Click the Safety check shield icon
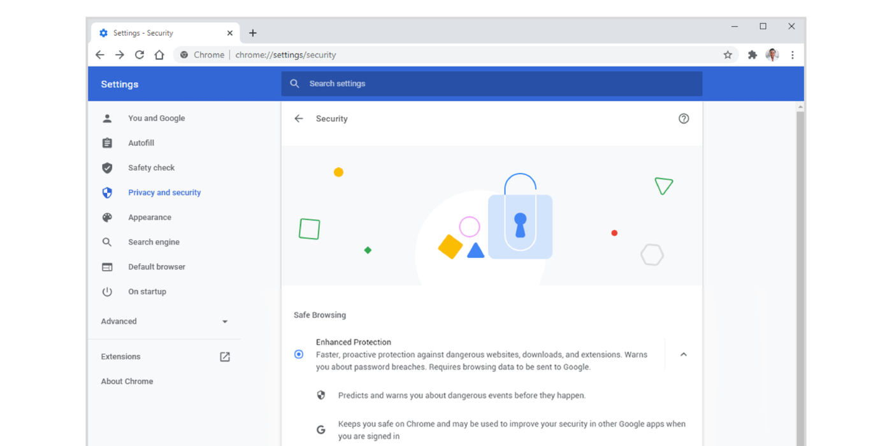This screenshot has width=892, height=446. 107,168
